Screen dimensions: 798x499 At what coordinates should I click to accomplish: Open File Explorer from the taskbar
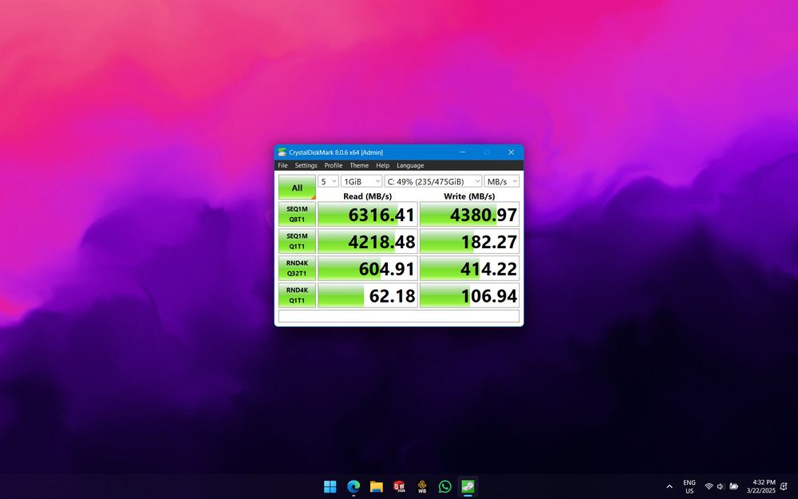376,486
